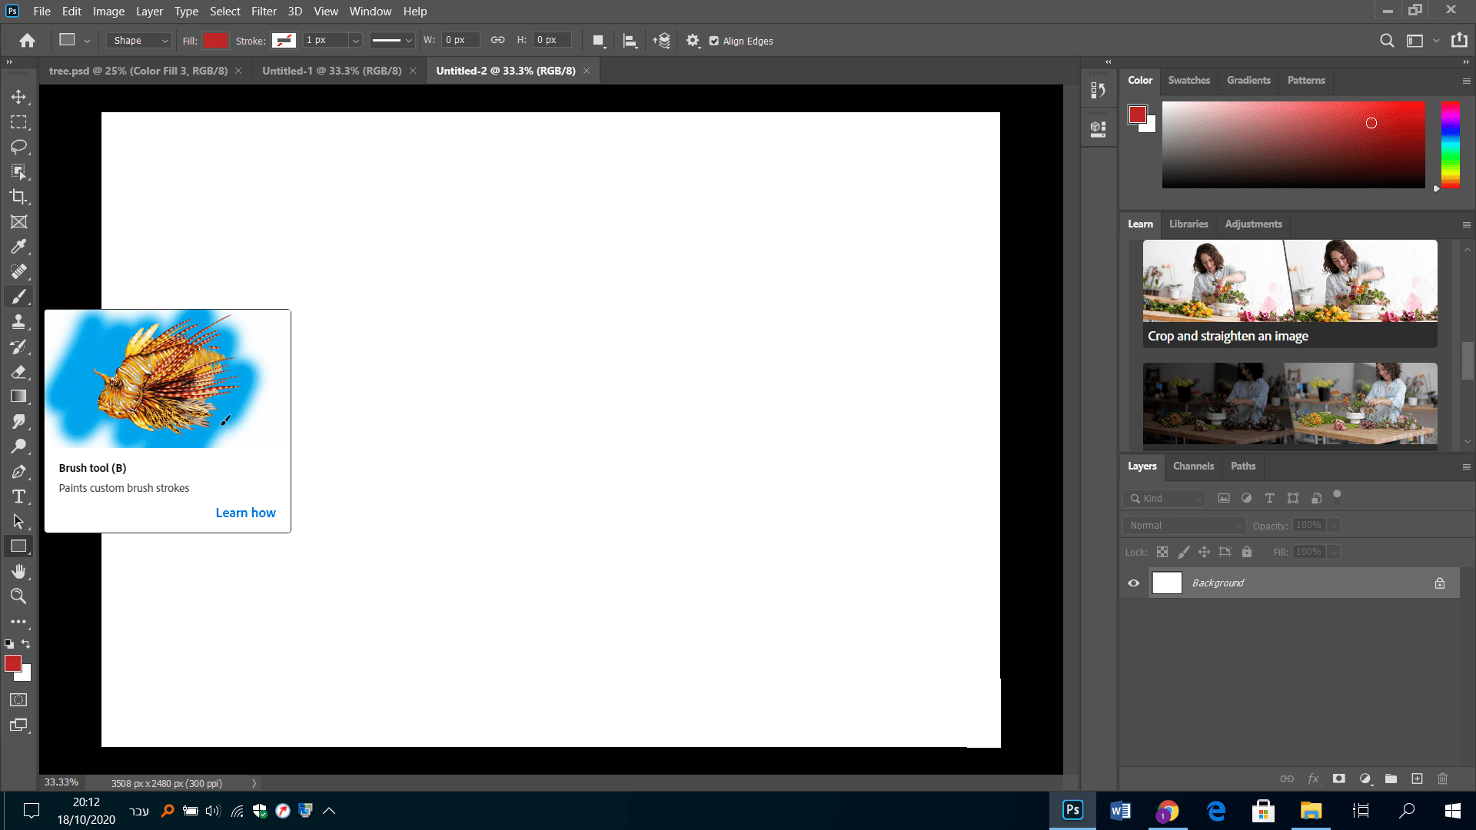1476x830 pixels.
Task: Click the red Fill color swatch
Action: coord(216,41)
